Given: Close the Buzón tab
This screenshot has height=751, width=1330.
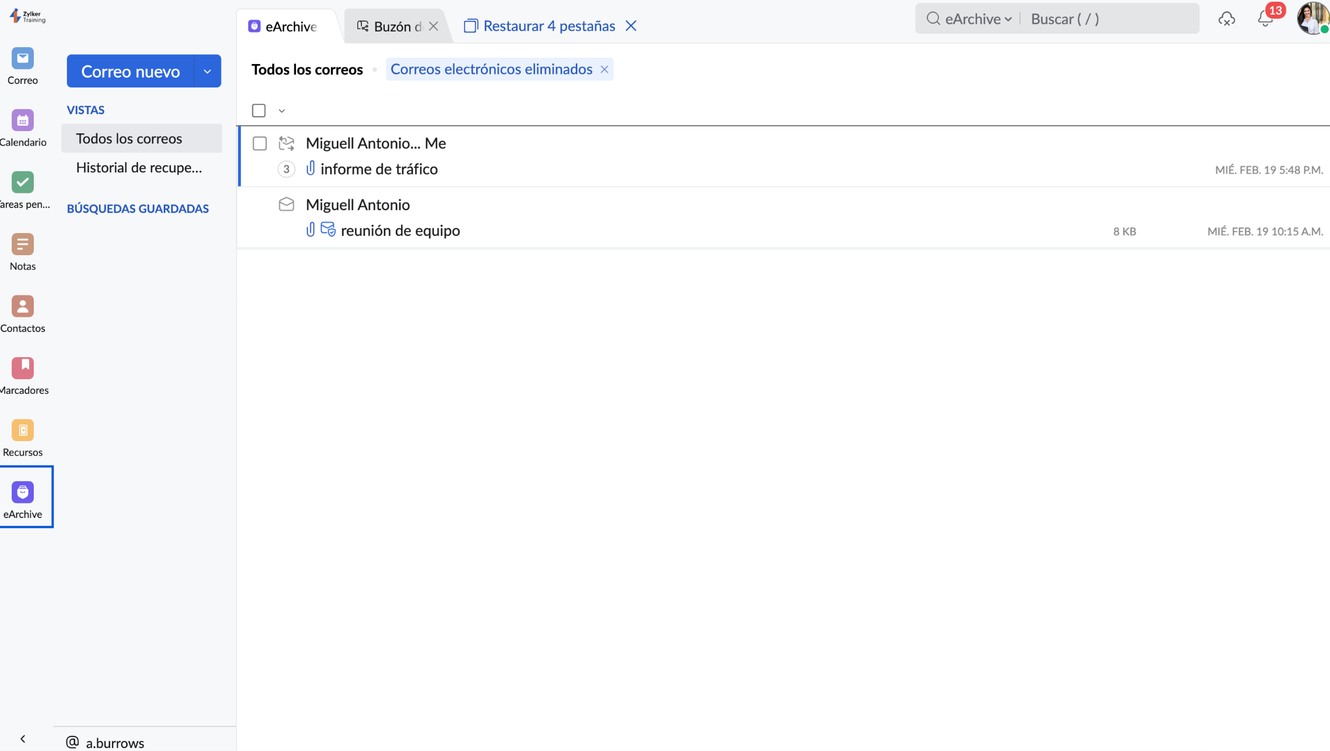Looking at the screenshot, I should (x=434, y=26).
